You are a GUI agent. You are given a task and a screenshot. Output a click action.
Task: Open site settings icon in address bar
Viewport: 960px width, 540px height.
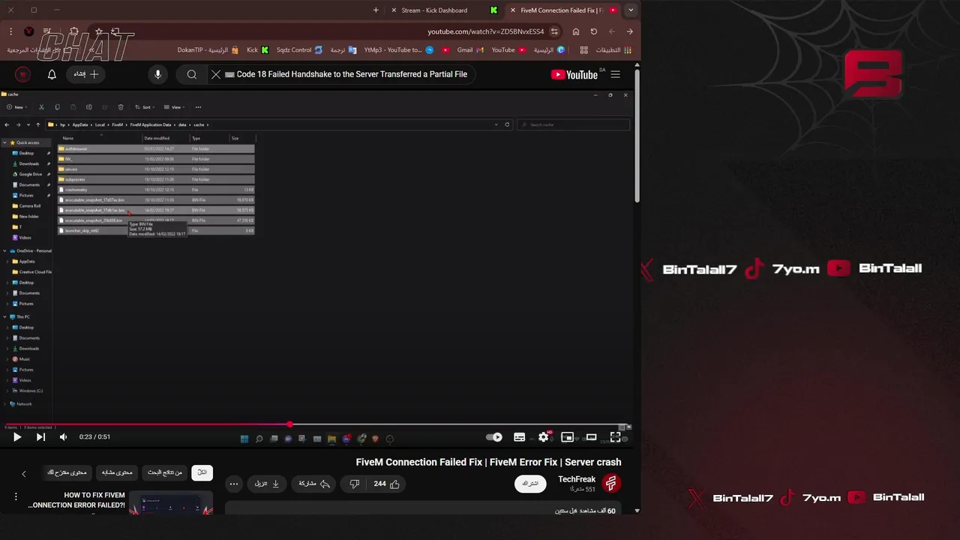coord(554,31)
